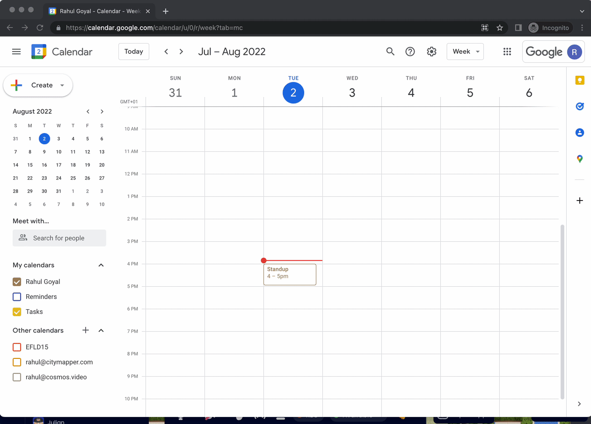Open the Create button dropdown arrow
Image resolution: width=591 pixels, height=424 pixels.
(62, 85)
